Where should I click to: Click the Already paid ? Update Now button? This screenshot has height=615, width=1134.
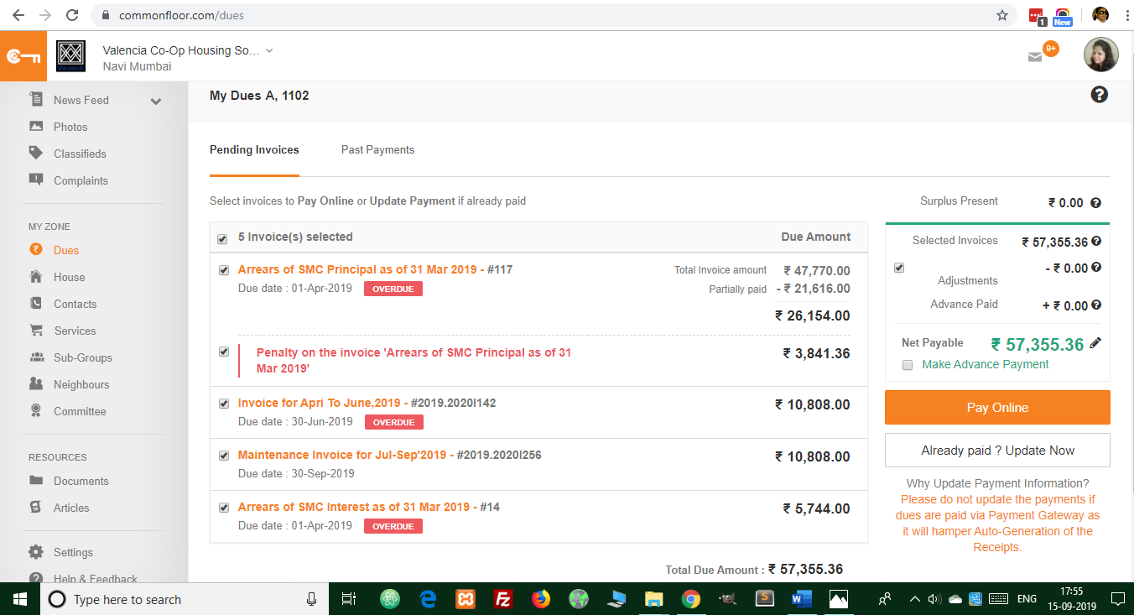[x=996, y=451]
